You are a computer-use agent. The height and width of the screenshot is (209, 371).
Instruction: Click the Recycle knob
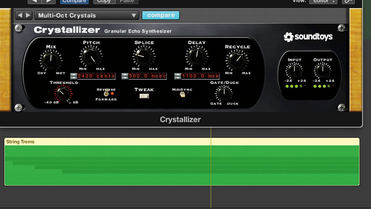237,61
